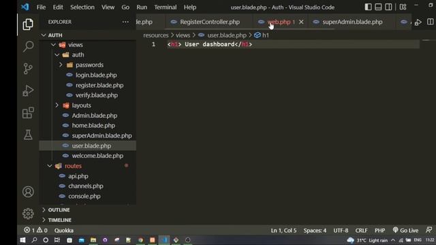Open the Edit menu
The image size is (436, 245).
pyautogui.click(x=58, y=7)
